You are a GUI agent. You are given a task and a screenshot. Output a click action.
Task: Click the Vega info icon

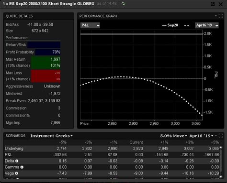click(16, 173)
